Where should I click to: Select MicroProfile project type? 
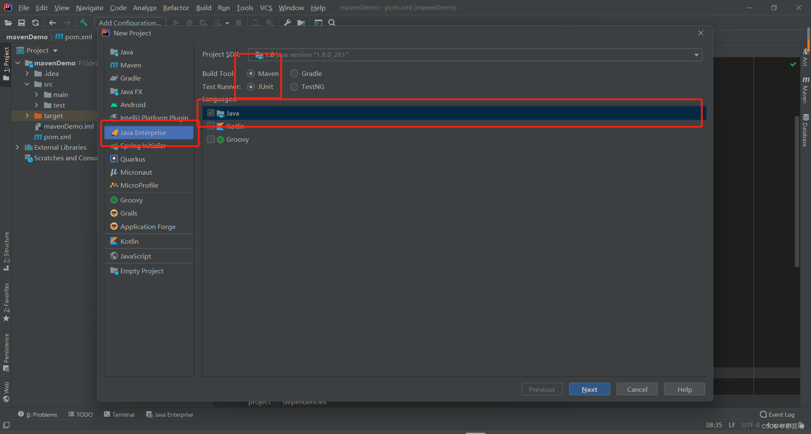tap(149, 185)
